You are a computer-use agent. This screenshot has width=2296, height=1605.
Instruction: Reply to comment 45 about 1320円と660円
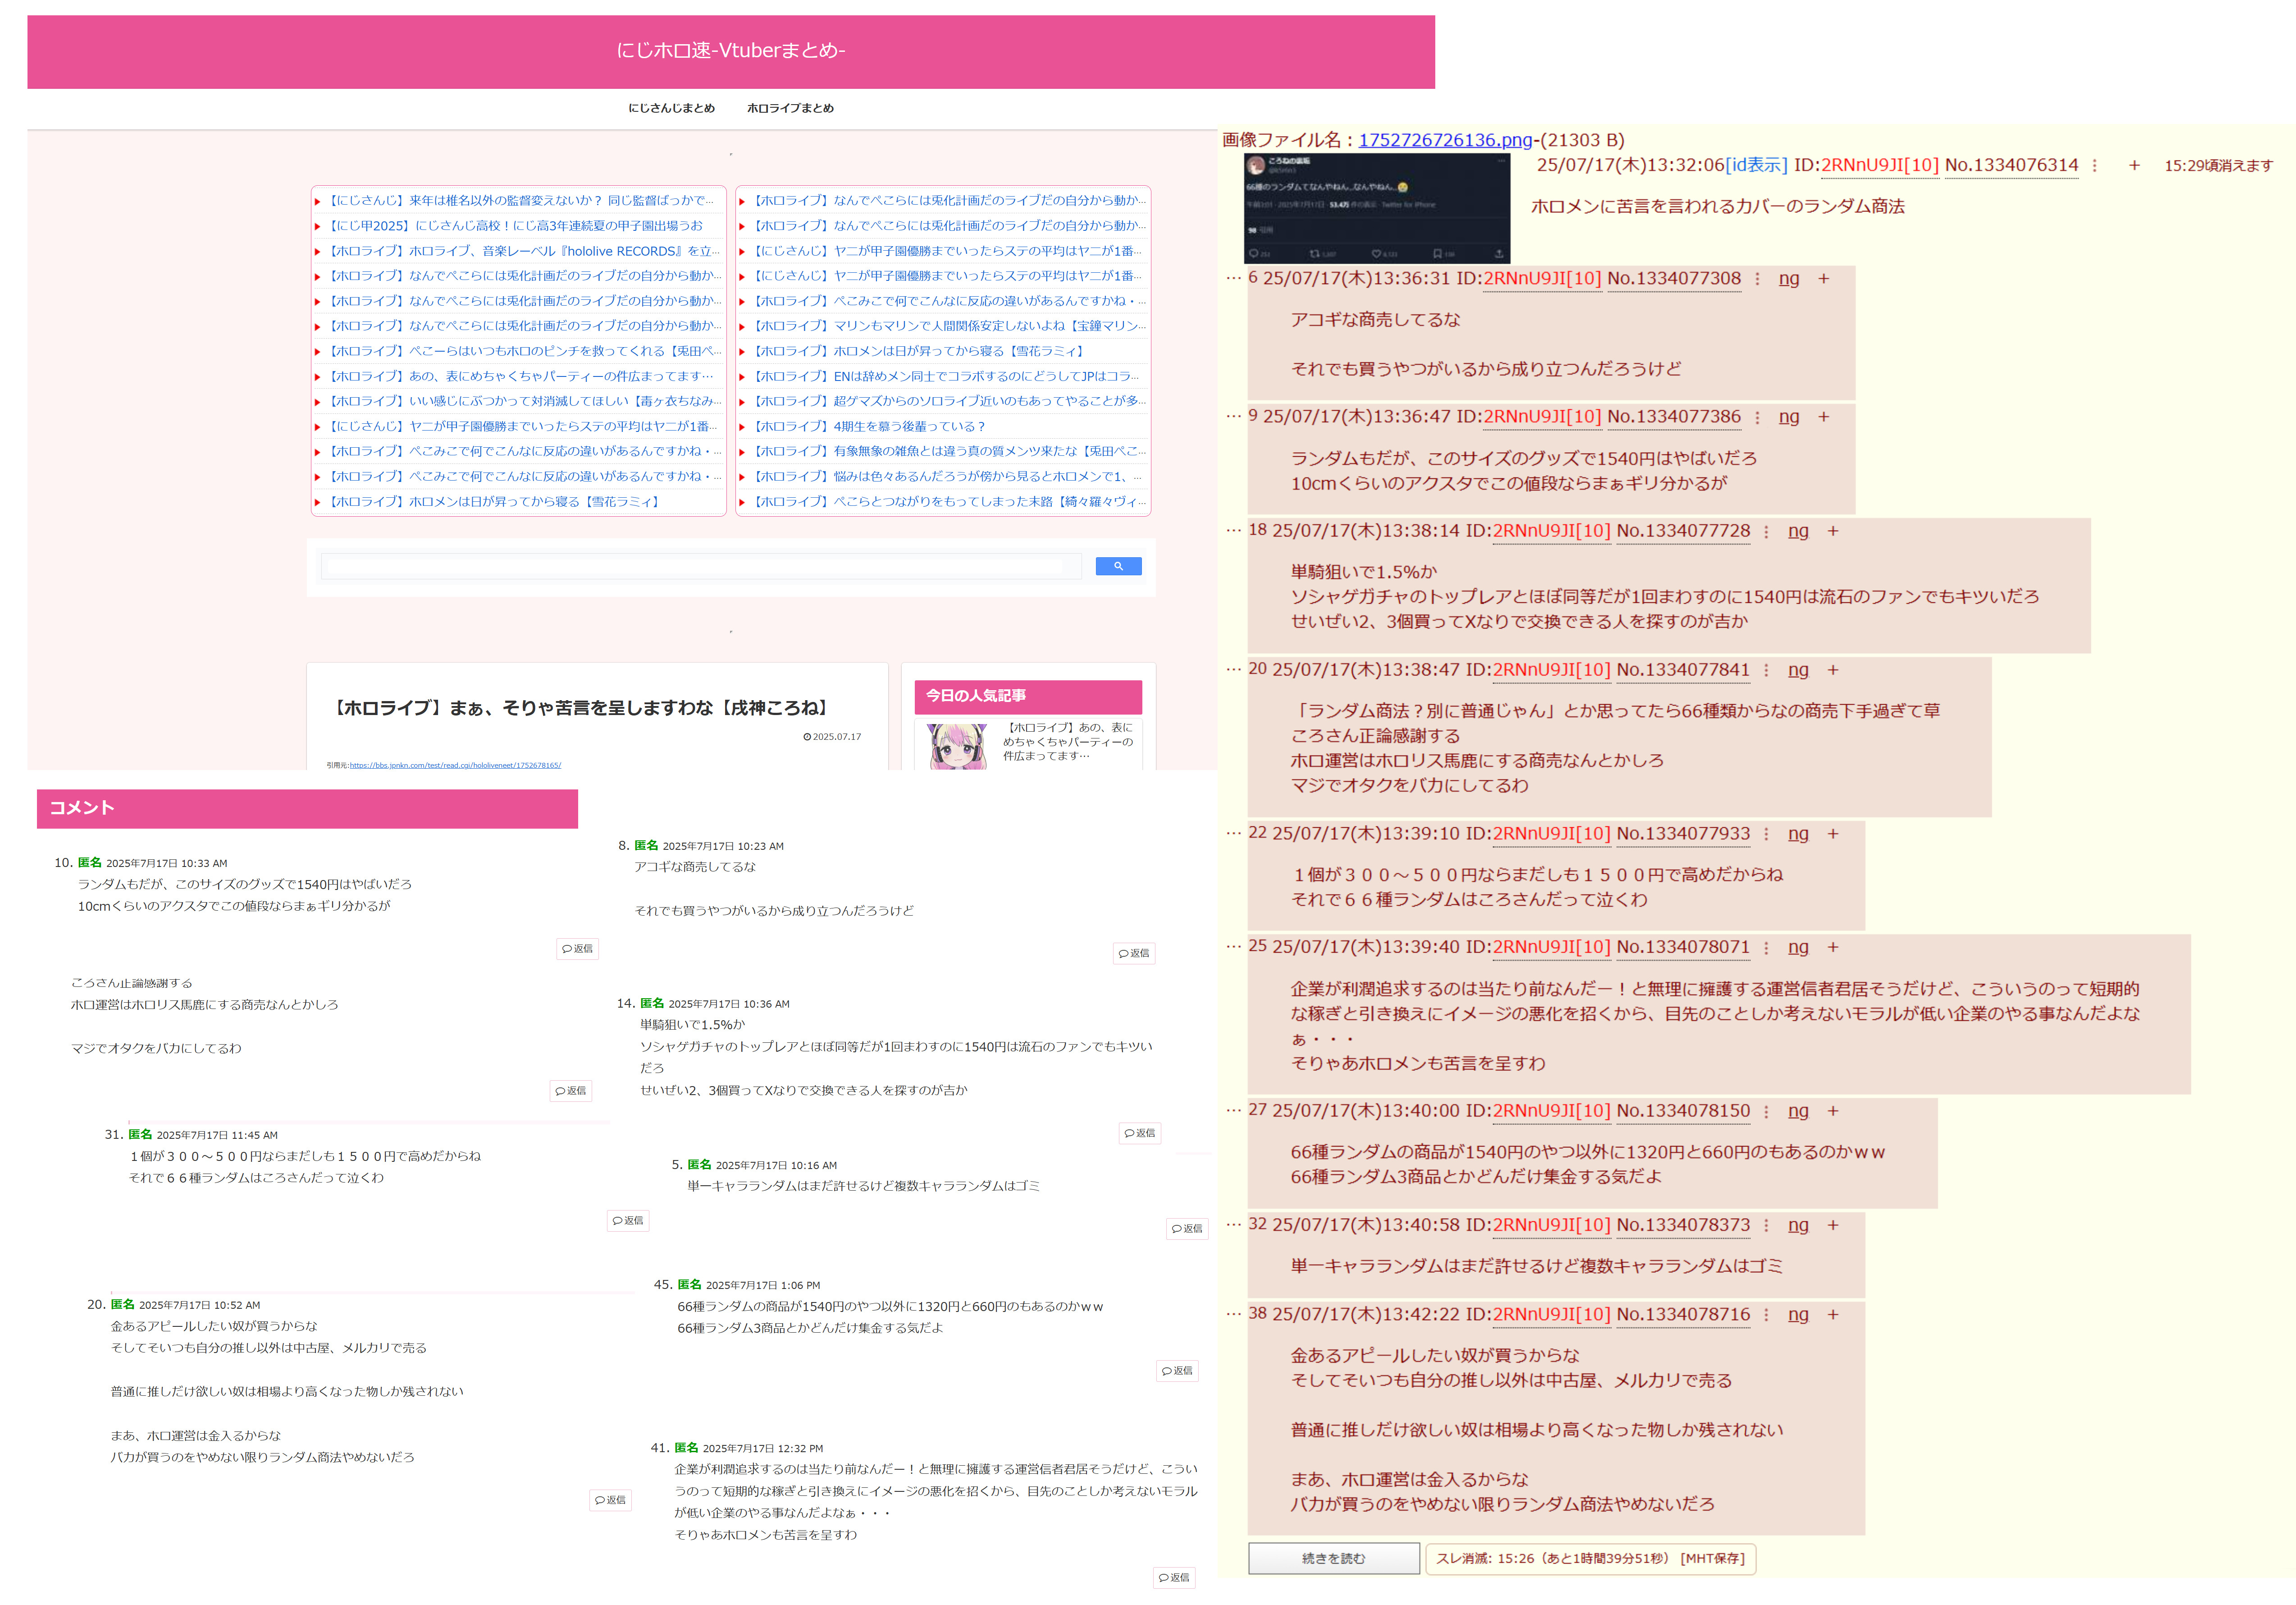pos(1177,1371)
